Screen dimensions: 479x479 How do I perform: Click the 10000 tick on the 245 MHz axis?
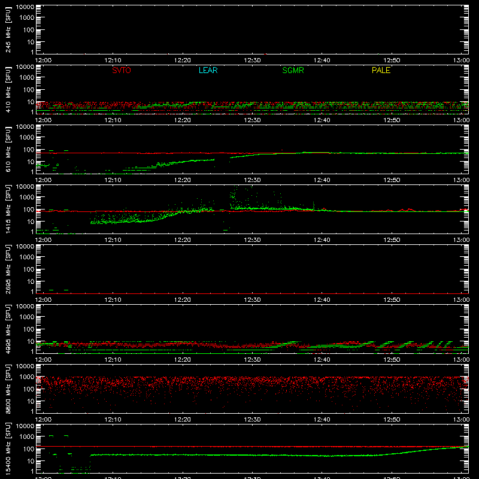tap(25, 7)
